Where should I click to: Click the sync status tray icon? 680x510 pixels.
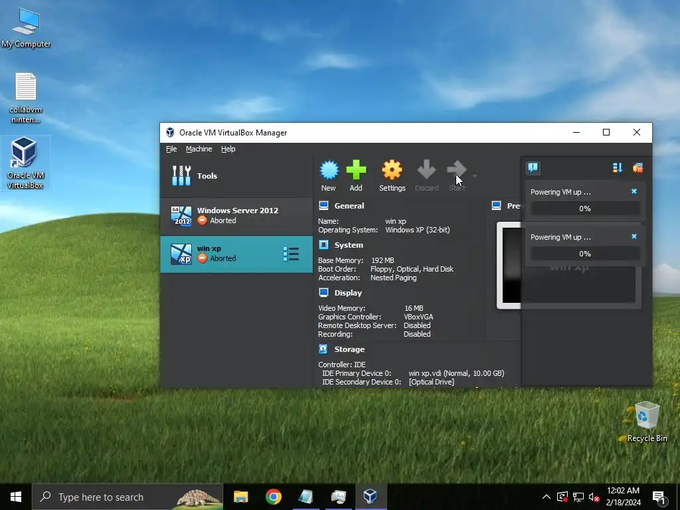pyautogui.click(x=562, y=497)
